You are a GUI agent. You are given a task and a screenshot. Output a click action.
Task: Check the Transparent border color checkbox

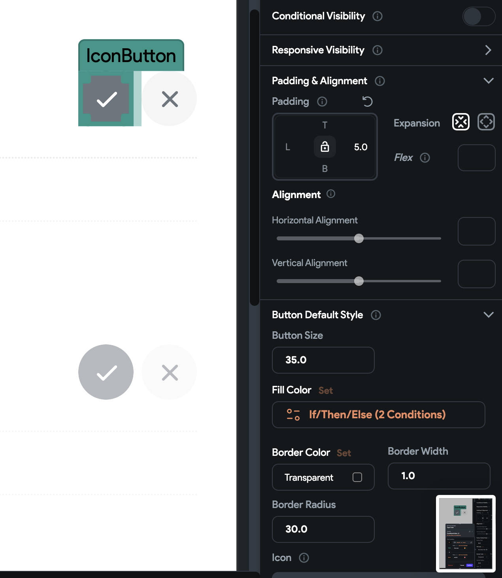pos(357,477)
